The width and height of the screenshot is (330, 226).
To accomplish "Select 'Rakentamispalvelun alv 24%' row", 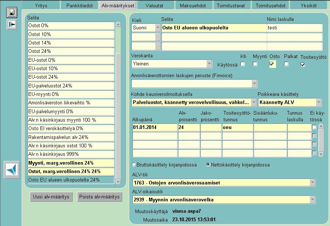I will (71, 137).
